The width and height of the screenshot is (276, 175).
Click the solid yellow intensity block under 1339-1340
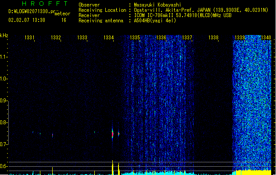point(254,172)
